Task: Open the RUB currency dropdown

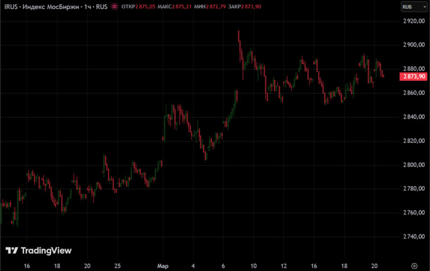Action: (414, 7)
